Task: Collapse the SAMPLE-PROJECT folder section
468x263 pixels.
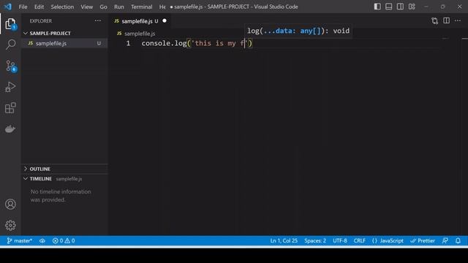Action: point(50,33)
